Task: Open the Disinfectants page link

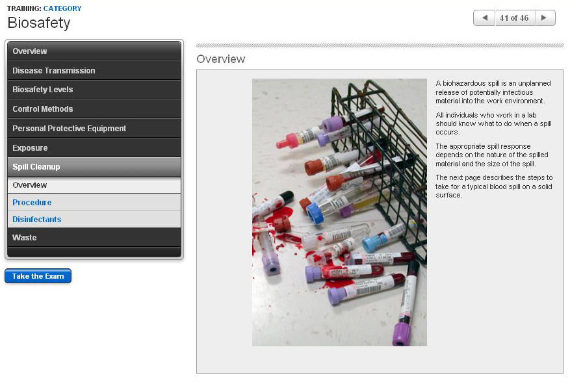Action: [x=36, y=220]
